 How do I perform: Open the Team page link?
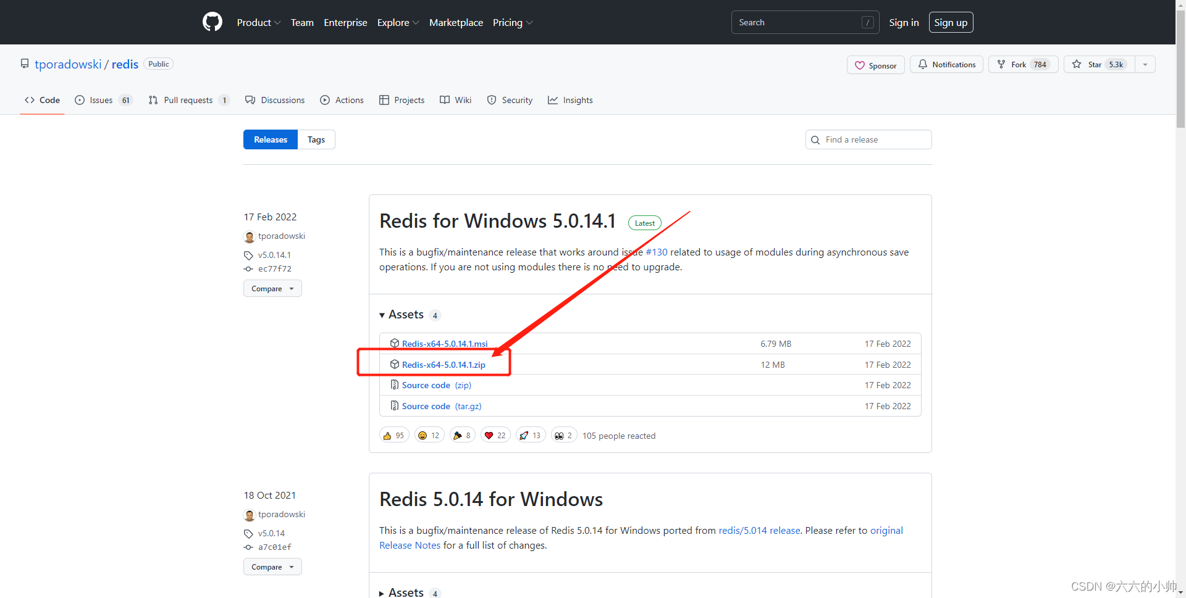[x=302, y=22]
